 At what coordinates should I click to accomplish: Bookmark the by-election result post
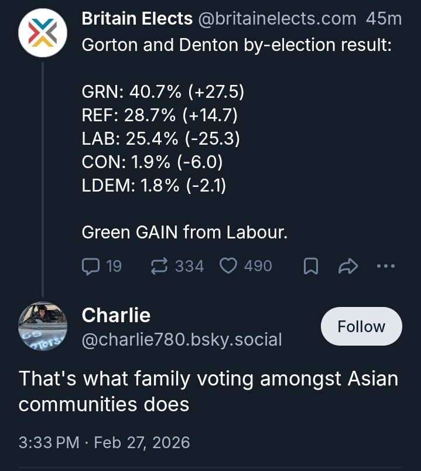pyautogui.click(x=312, y=267)
